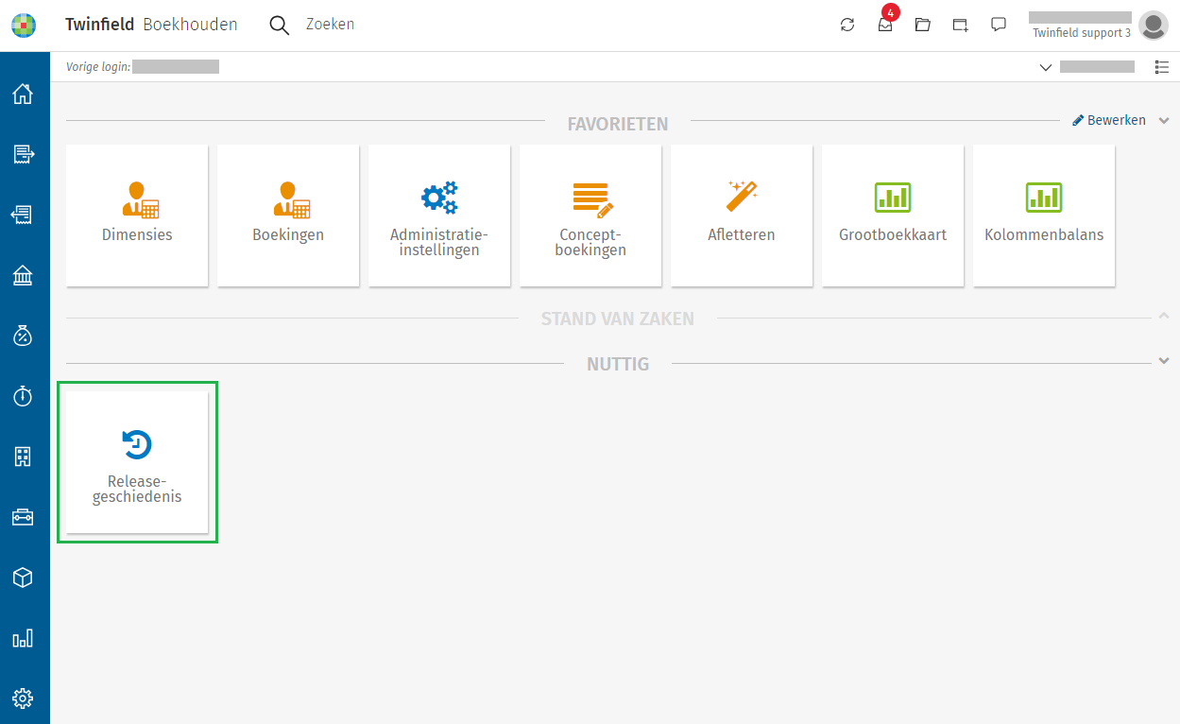Collapse the Nuttig section
The height and width of the screenshot is (724, 1180).
point(1164,361)
